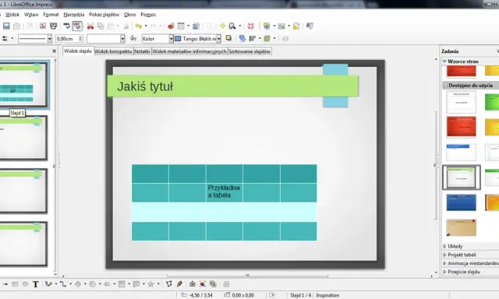The image size is (499, 299).
Task: Toggle the display grid icon
Action: pos(209,26)
